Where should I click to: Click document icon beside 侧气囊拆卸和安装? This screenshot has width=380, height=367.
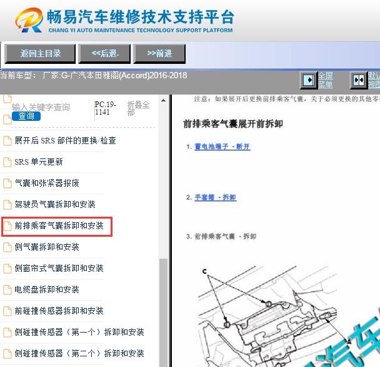[7, 247]
